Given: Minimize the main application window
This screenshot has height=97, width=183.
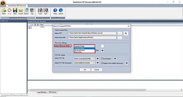Looking at the screenshot, I should click(168, 2).
